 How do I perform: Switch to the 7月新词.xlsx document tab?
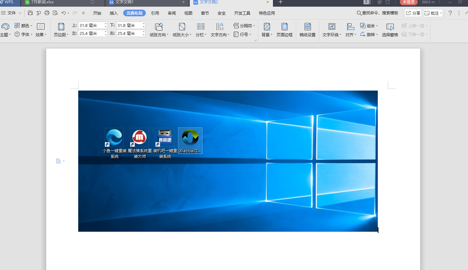(42, 2)
